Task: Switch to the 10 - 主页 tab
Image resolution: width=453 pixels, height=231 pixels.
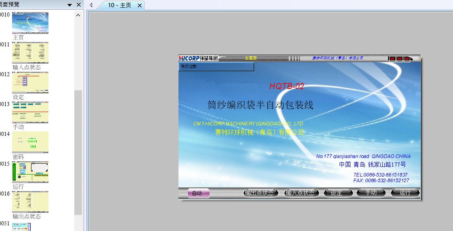Action: (x=119, y=6)
